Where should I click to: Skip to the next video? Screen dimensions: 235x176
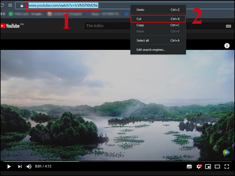(20, 167)
